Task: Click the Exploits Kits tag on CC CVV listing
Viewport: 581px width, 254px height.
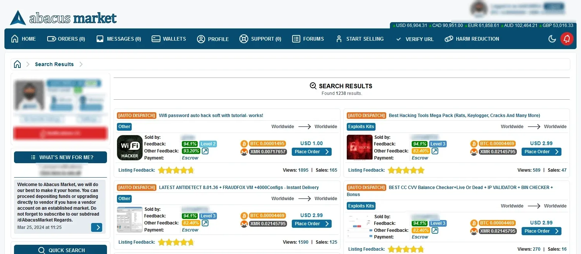Action: 361,206
